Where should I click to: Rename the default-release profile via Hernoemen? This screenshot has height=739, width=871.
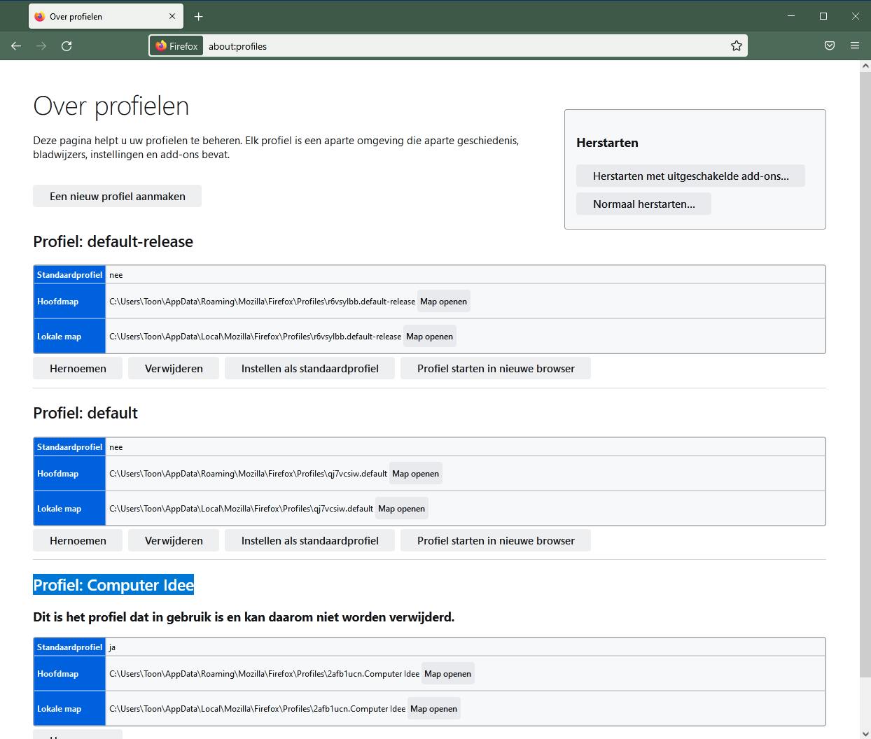click(78, 368)
